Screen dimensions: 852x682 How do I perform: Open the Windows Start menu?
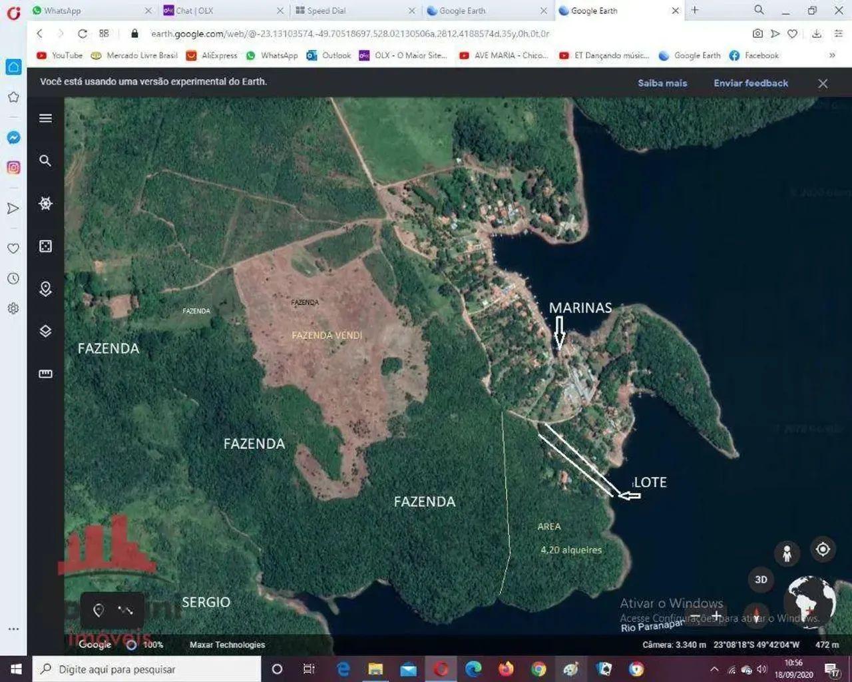tap(15, 669)
